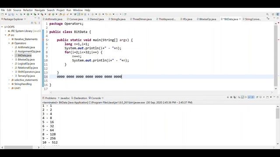Click the Save toolbar icon
280x157 pixels.
tap(9, 14)
